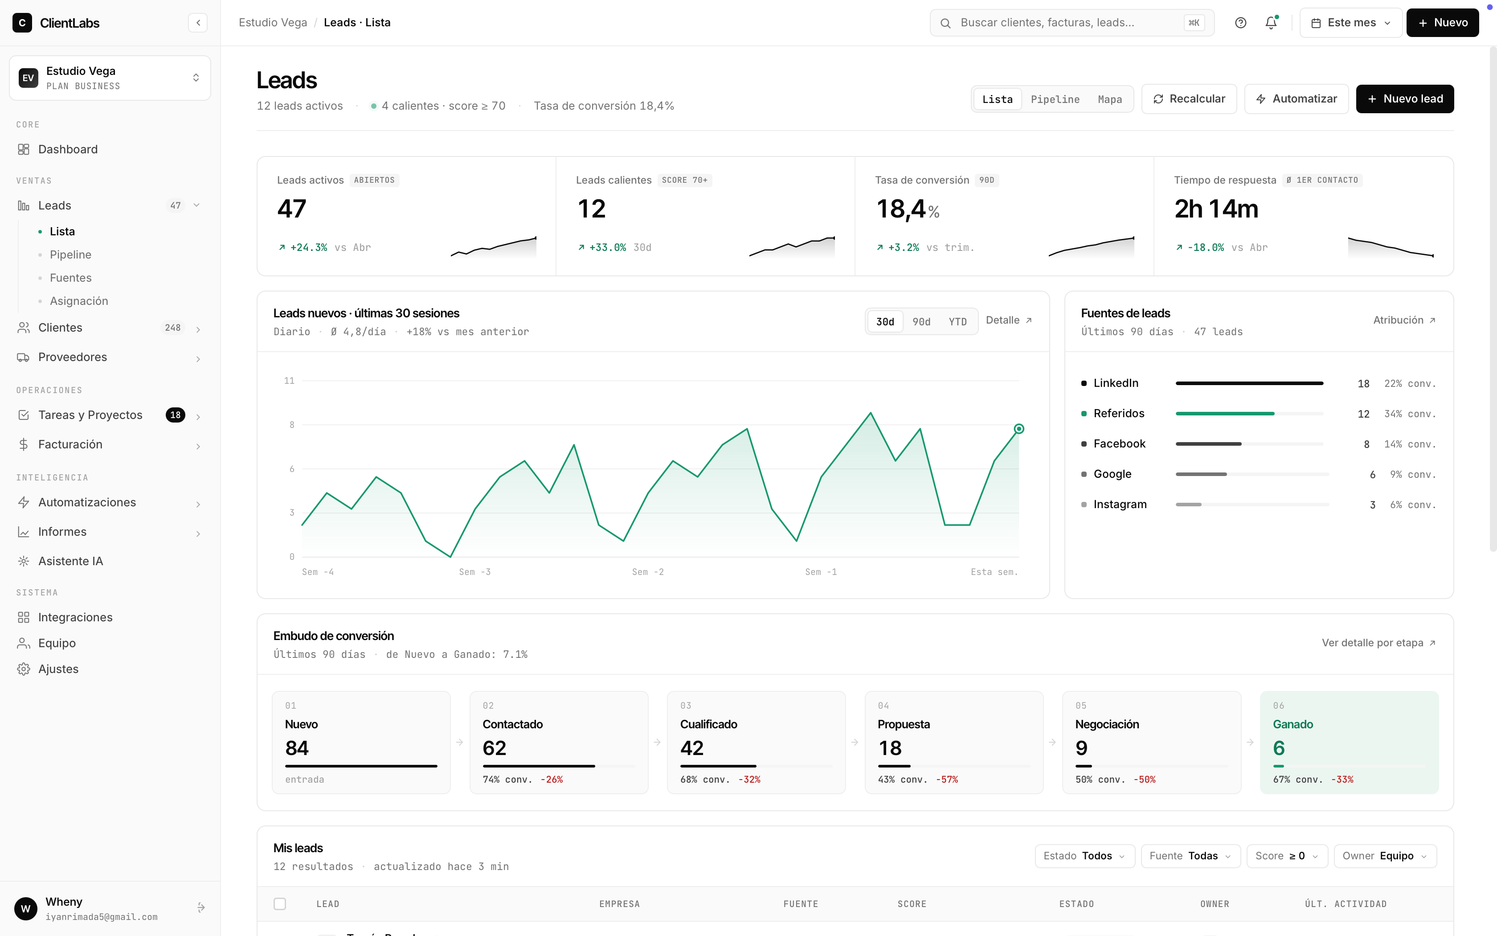
Task: Click the Asistente IA sparkle icon
Action: point(24,561)
